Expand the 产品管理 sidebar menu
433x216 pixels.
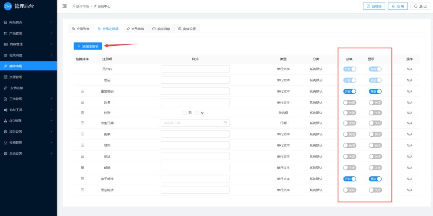[28, 33]
